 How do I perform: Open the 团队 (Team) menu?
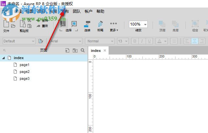click(77, 11)
